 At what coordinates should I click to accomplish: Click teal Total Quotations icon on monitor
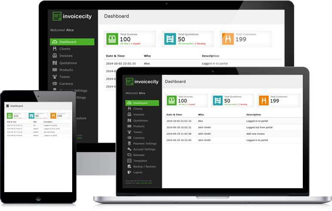pyautogui.click(x=170, y=39)
